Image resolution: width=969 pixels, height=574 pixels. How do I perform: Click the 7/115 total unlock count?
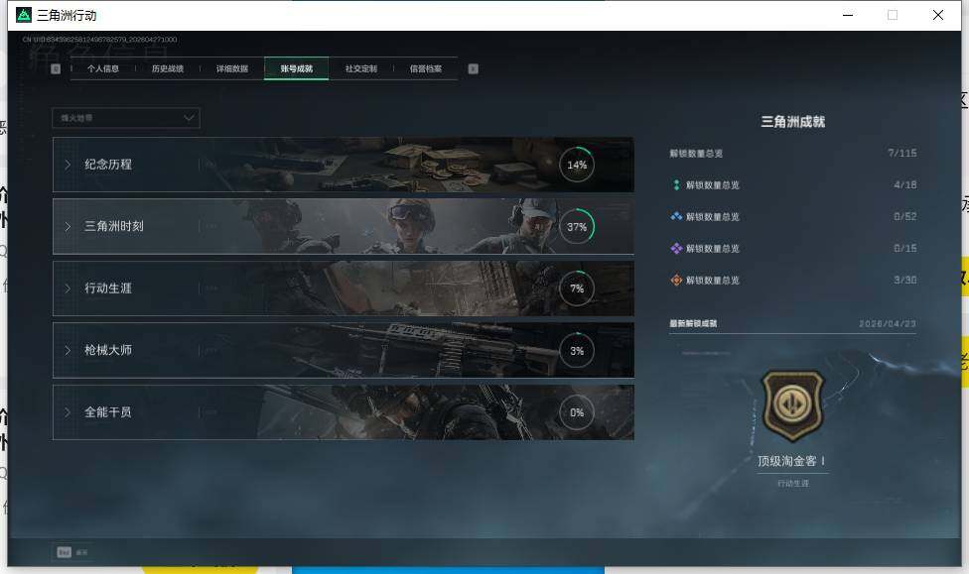902,153
